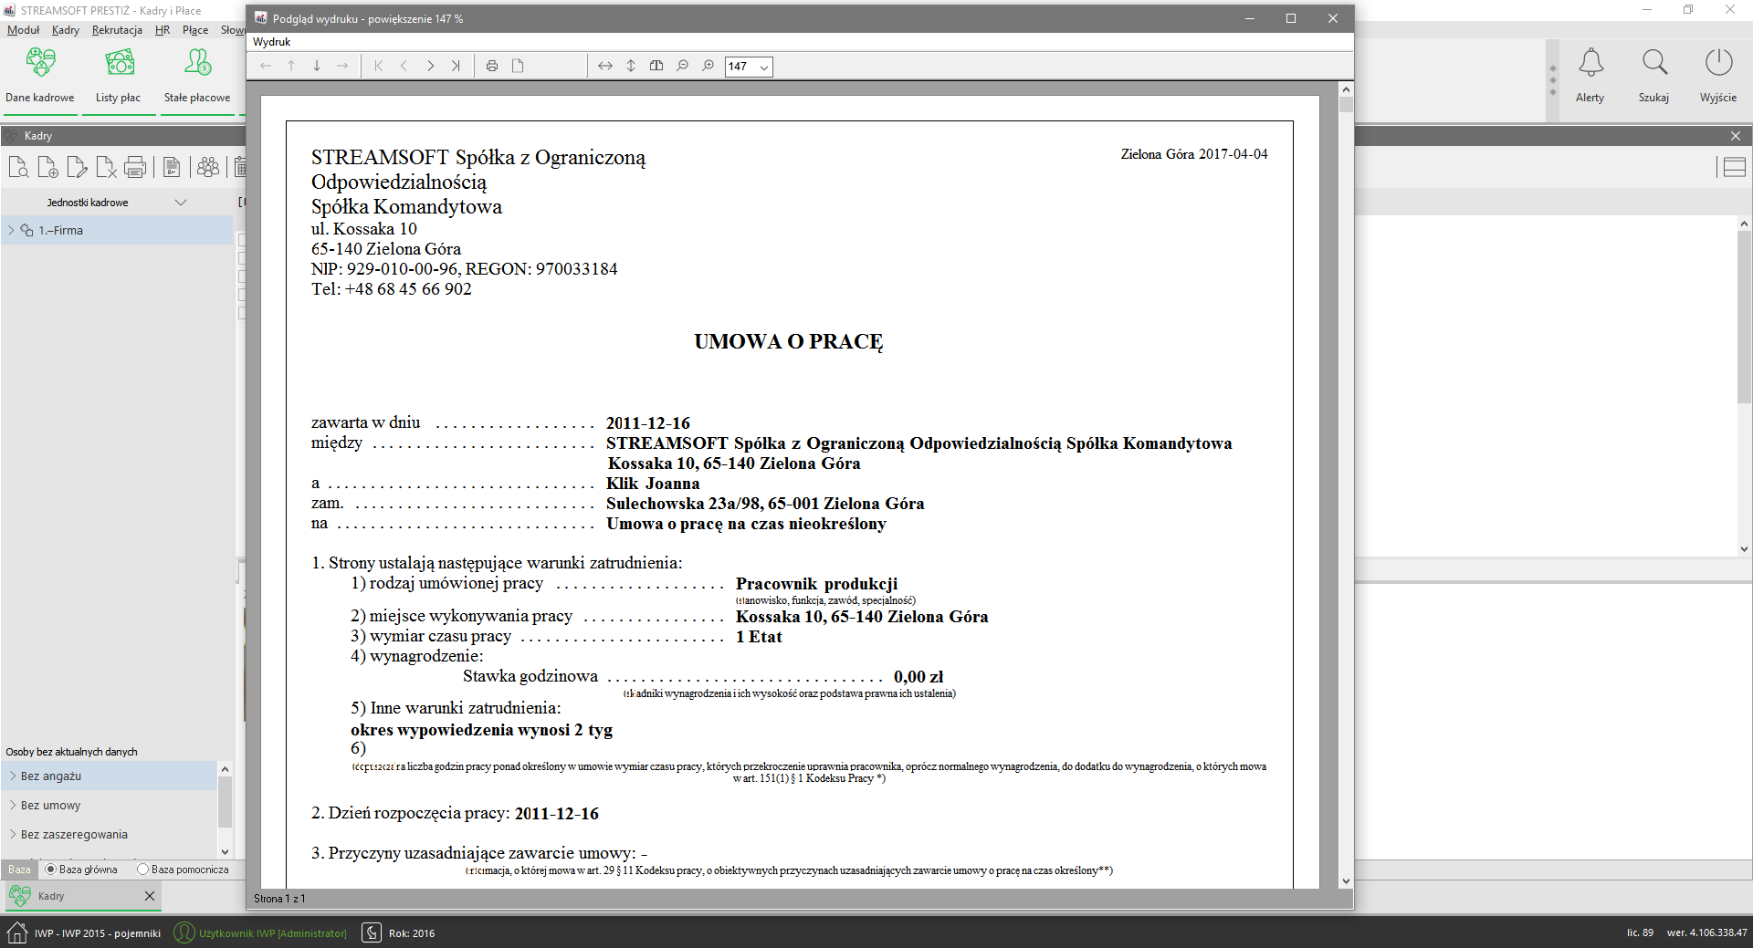Viewport: 1753px width, 948px height.
Task: Click the 'Strona 1 z 1' page indicator
Action: click(x=279, y=899)
